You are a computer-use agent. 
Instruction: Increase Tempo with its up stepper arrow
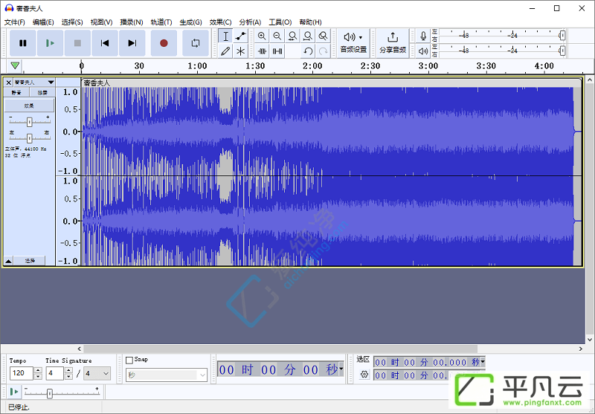tap(38, 370)
